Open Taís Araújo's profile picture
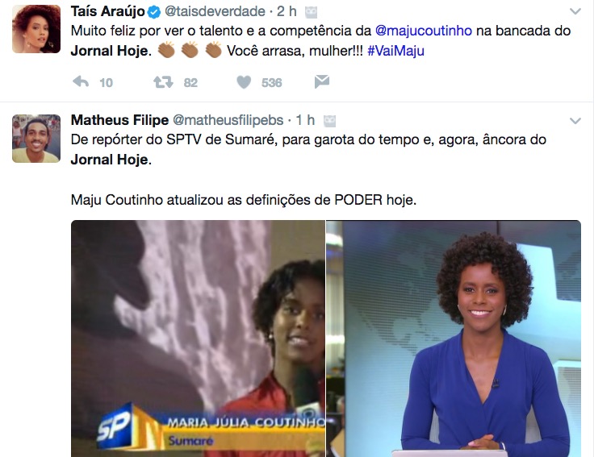This screenshot has width=594, height=457. [36, 29]
